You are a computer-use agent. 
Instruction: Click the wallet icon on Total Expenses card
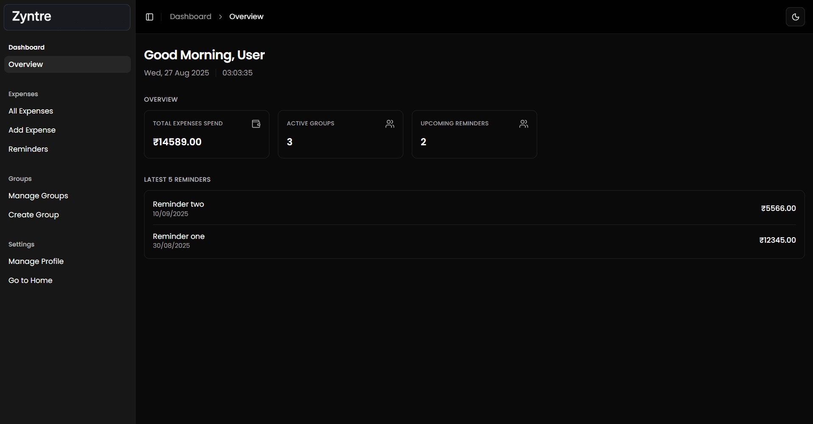coord(256,124)
